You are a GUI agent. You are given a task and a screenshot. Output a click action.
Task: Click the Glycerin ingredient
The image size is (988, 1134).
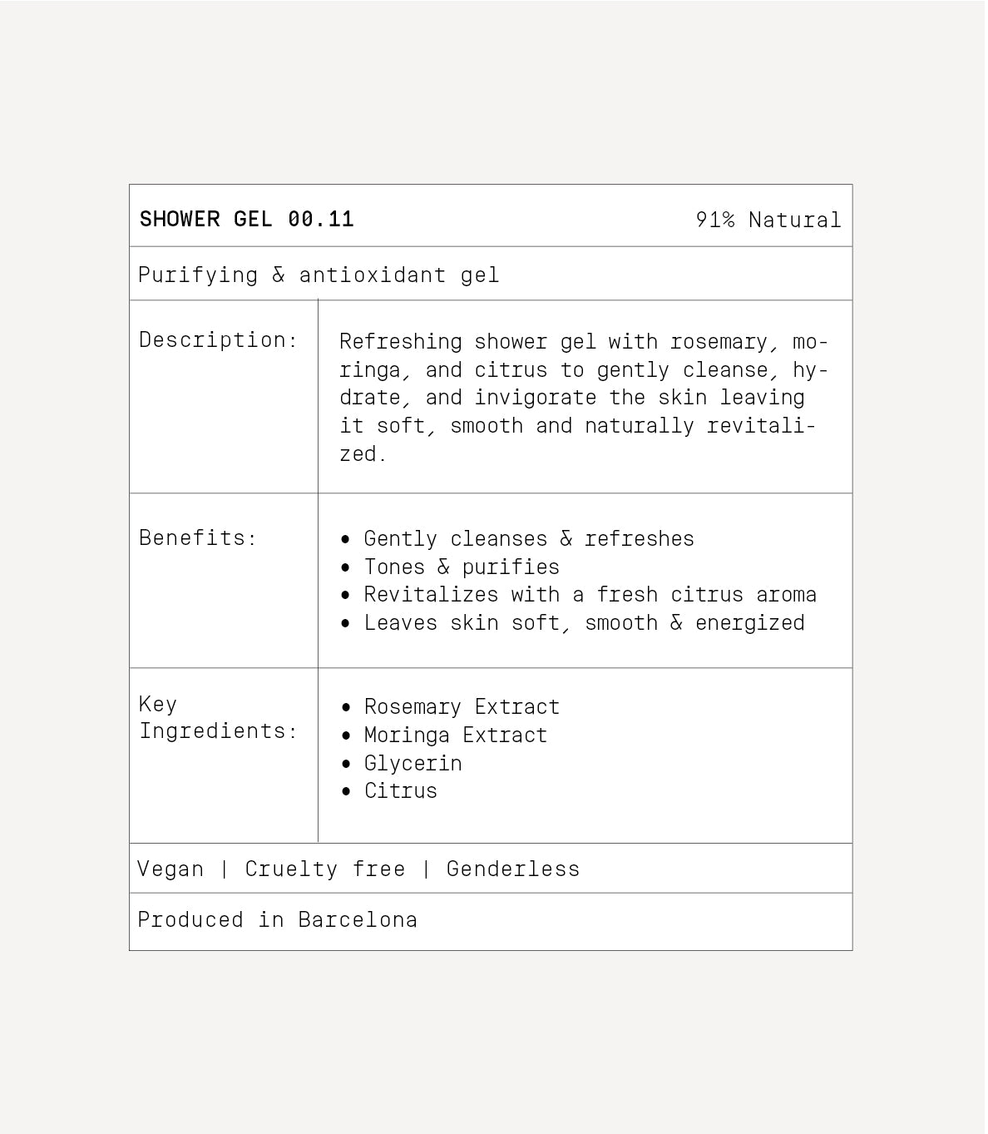point(412,763)
